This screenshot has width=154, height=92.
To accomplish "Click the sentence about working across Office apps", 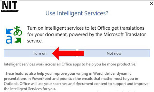I will [70, 64].
